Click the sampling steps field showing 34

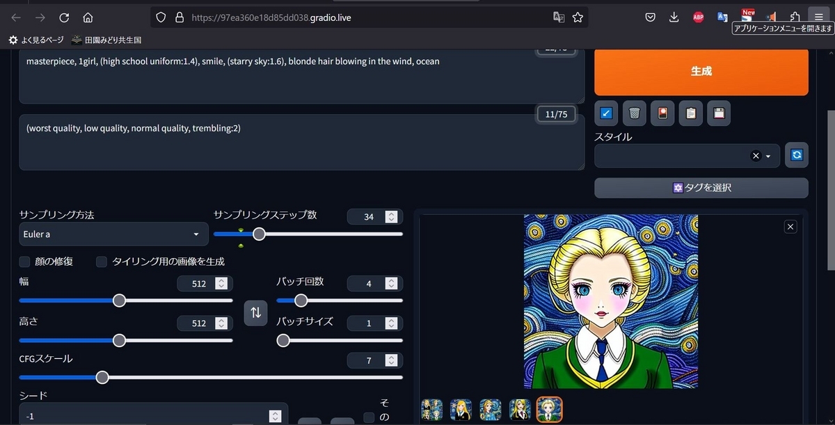[x=374, y=217]
